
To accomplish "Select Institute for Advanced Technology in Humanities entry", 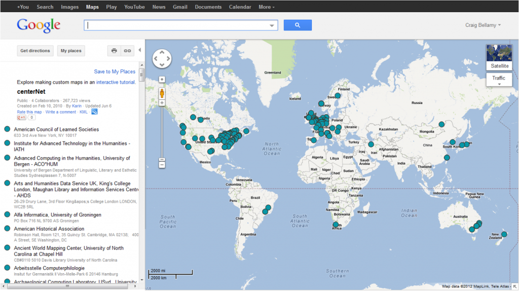I will 72,147.
